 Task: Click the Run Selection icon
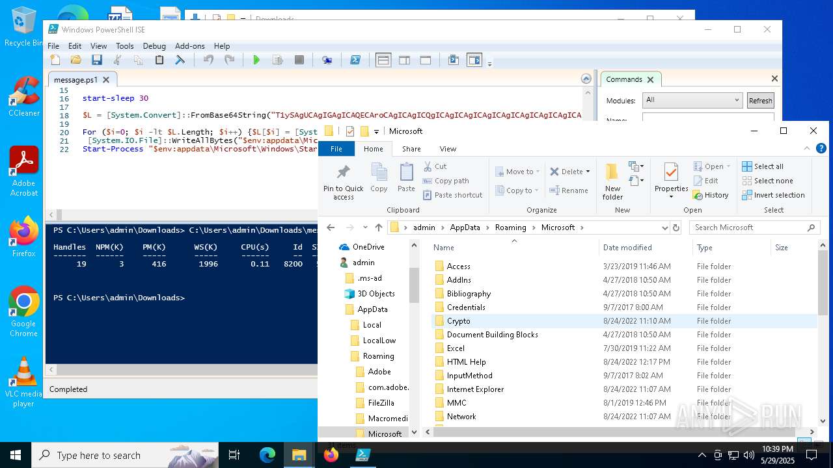(278, 60)
